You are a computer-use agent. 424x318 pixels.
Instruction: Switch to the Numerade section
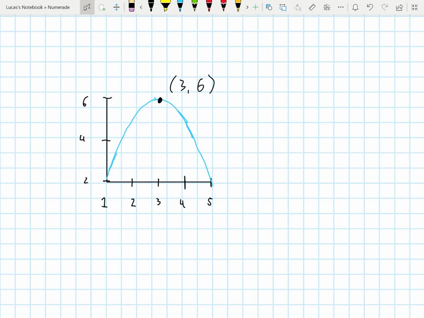(x=59, y=7)
